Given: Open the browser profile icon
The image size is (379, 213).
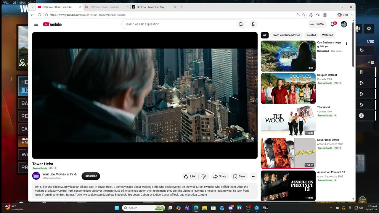Looking at the screenshot, I should tap(325, 15).
